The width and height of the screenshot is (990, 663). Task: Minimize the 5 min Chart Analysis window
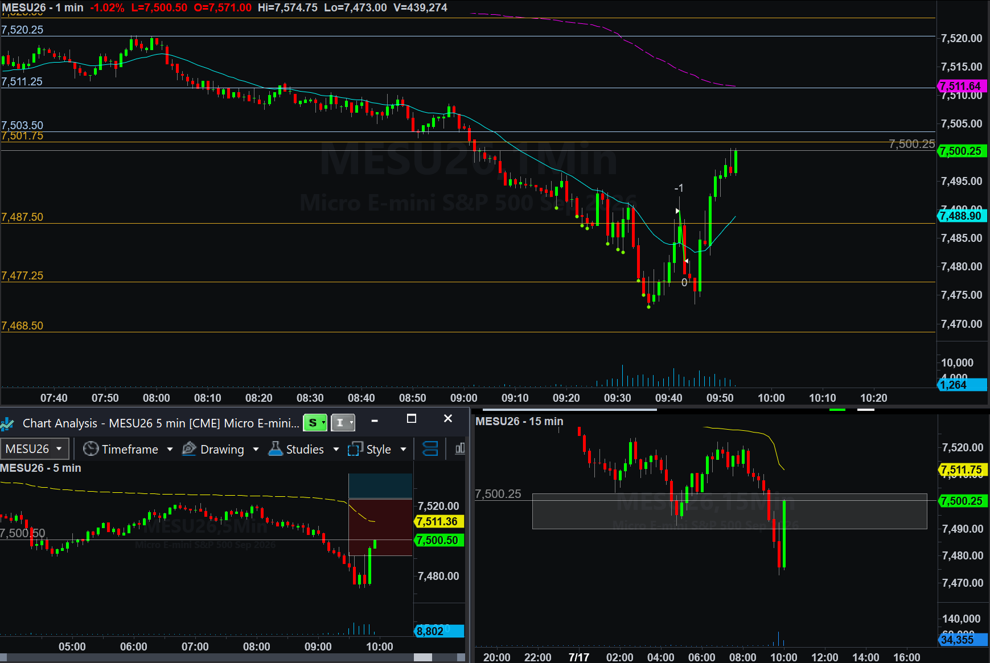tap(375, 420)
